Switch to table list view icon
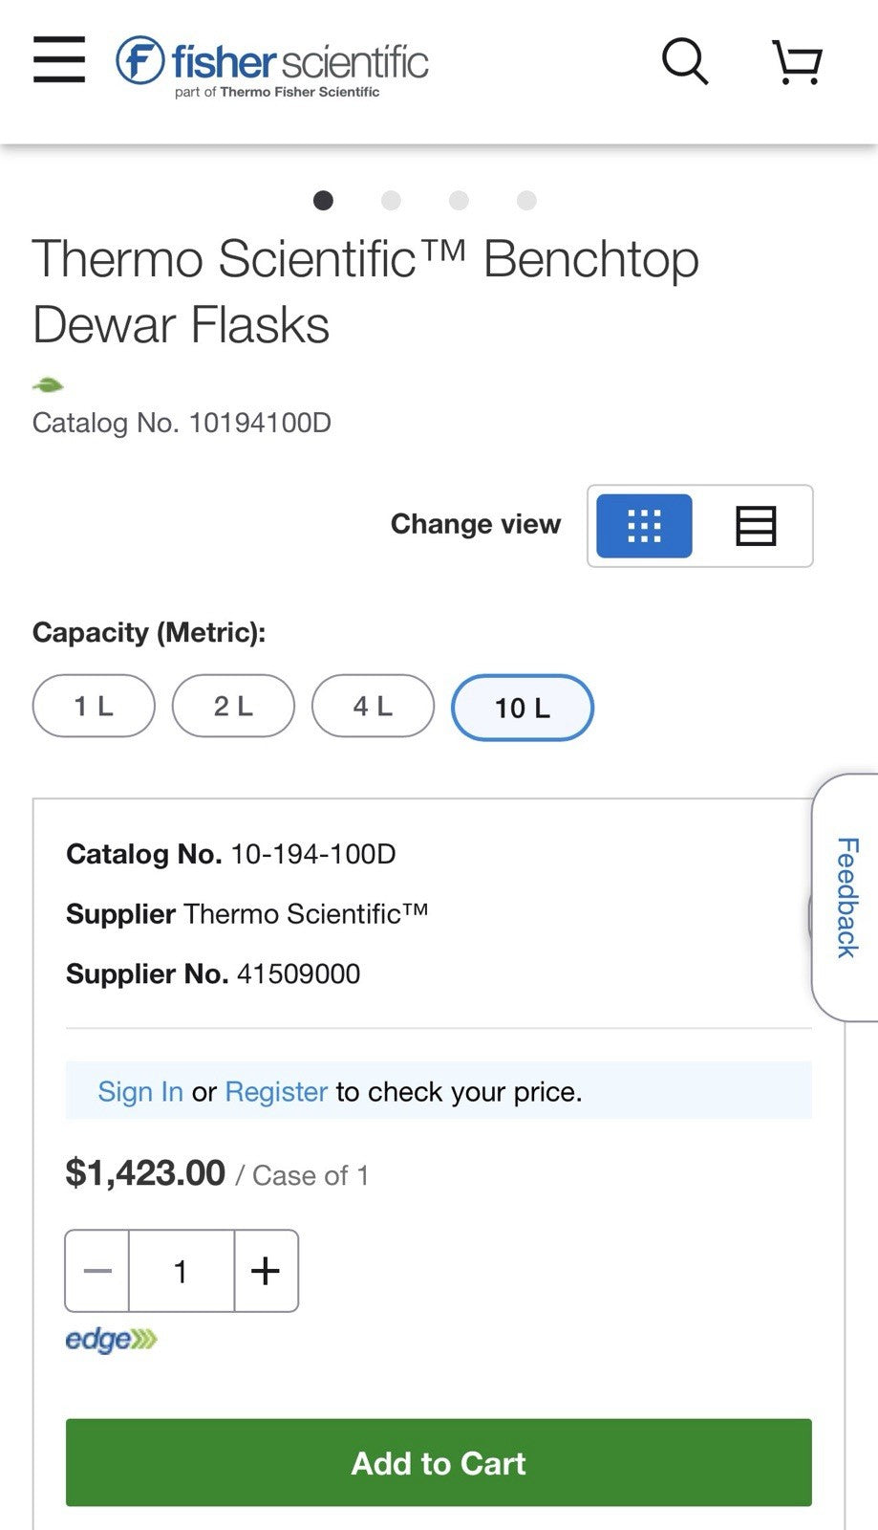Viewport: 878px width, 1530px height. pyautogui.click(x=756, y=526)
